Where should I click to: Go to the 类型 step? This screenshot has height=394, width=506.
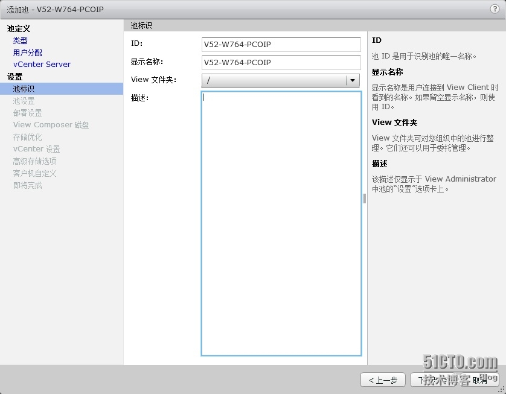tap(21, 40)
